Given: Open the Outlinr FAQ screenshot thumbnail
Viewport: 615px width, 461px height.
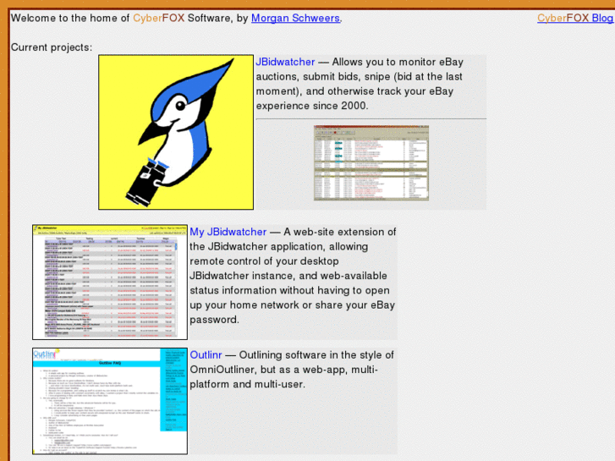Looking at the screenshot, I should click(110, 401).
